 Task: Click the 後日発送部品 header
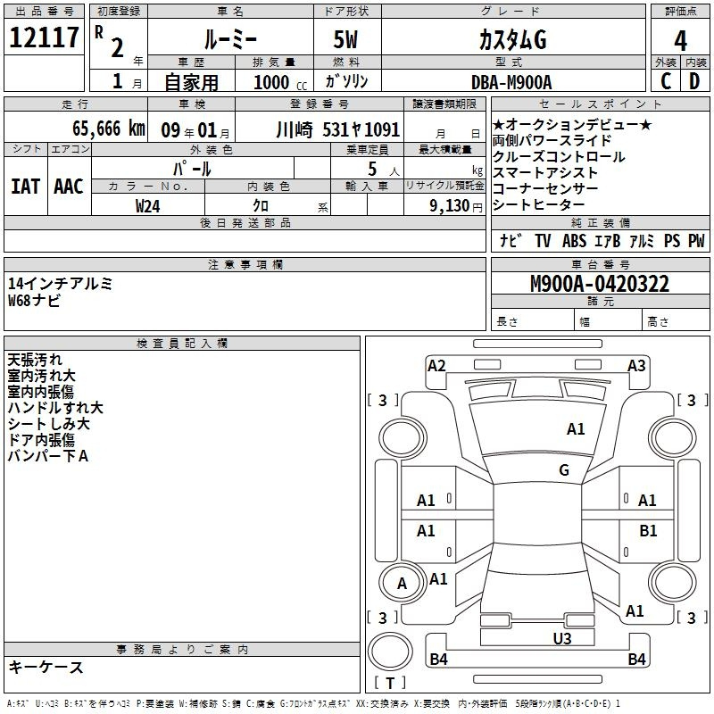tap(245, 222)
